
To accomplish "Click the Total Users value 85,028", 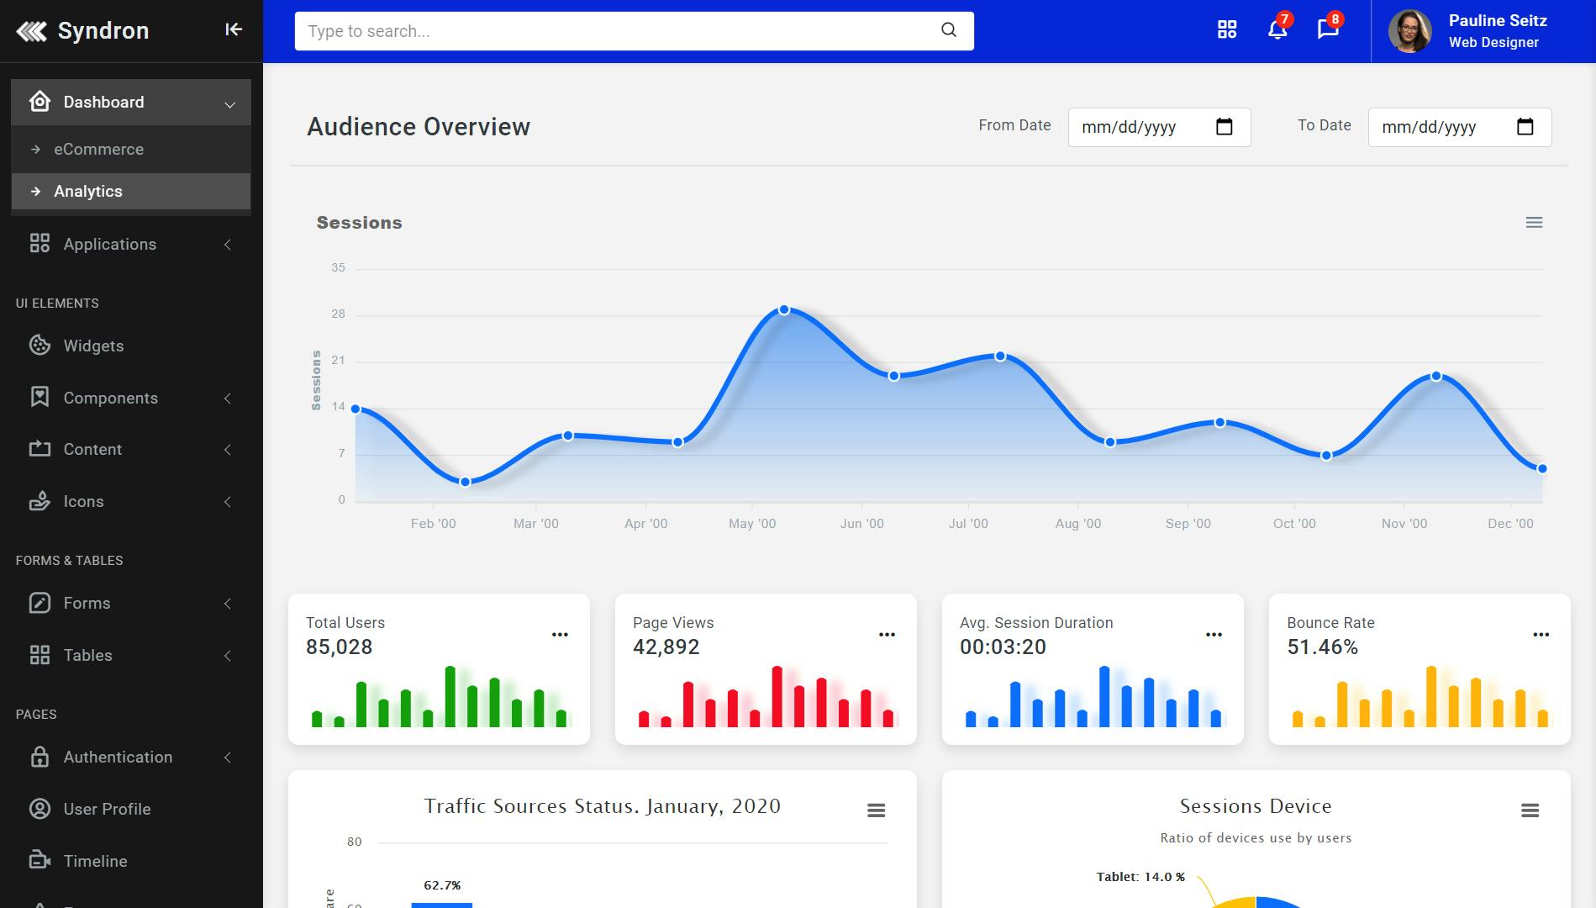I will coord(339,647).
